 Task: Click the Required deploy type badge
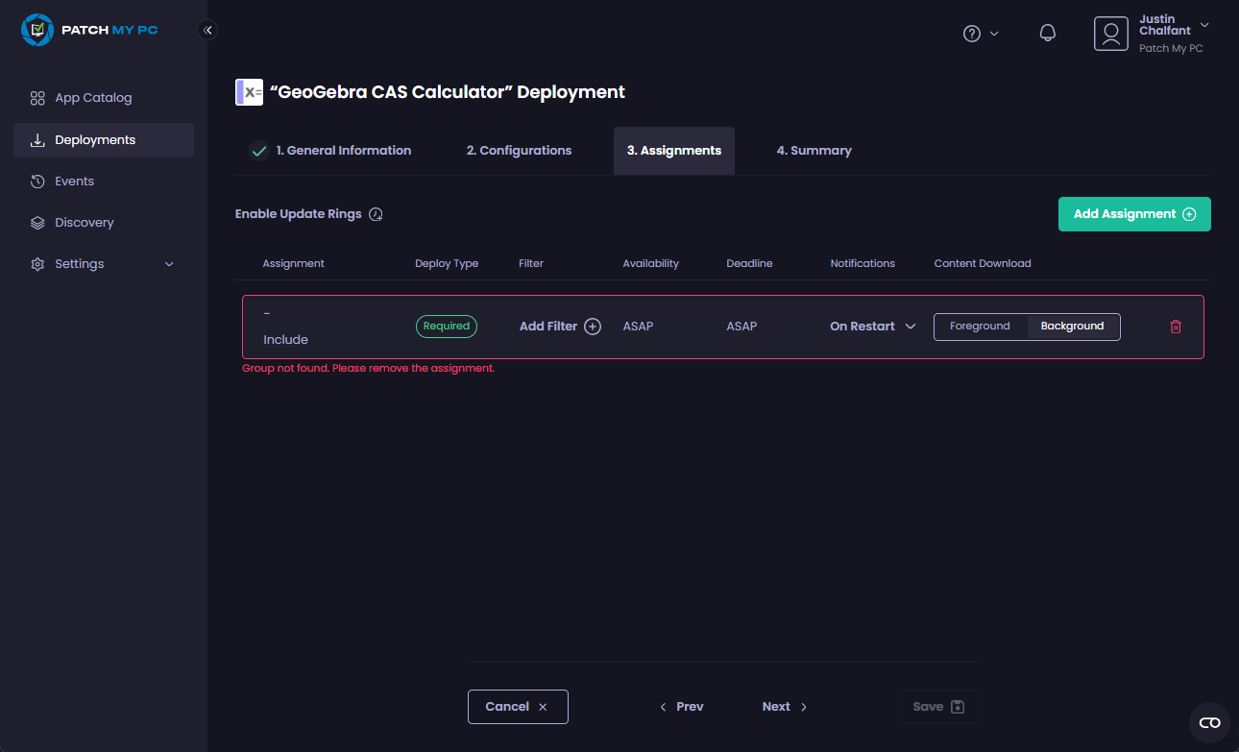[447, 327]
